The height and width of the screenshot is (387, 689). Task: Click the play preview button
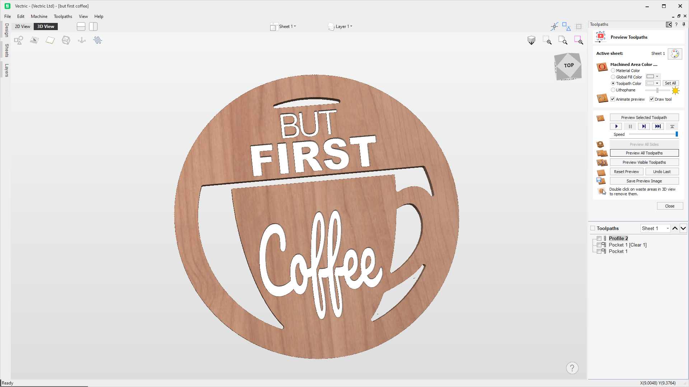pos(616,126)
